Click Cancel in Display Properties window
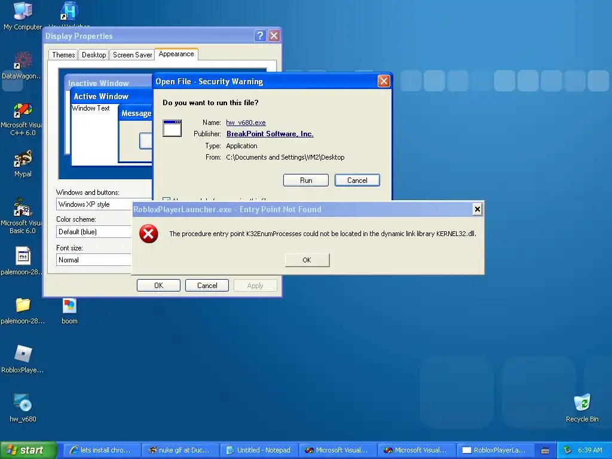 click(207, 285)
